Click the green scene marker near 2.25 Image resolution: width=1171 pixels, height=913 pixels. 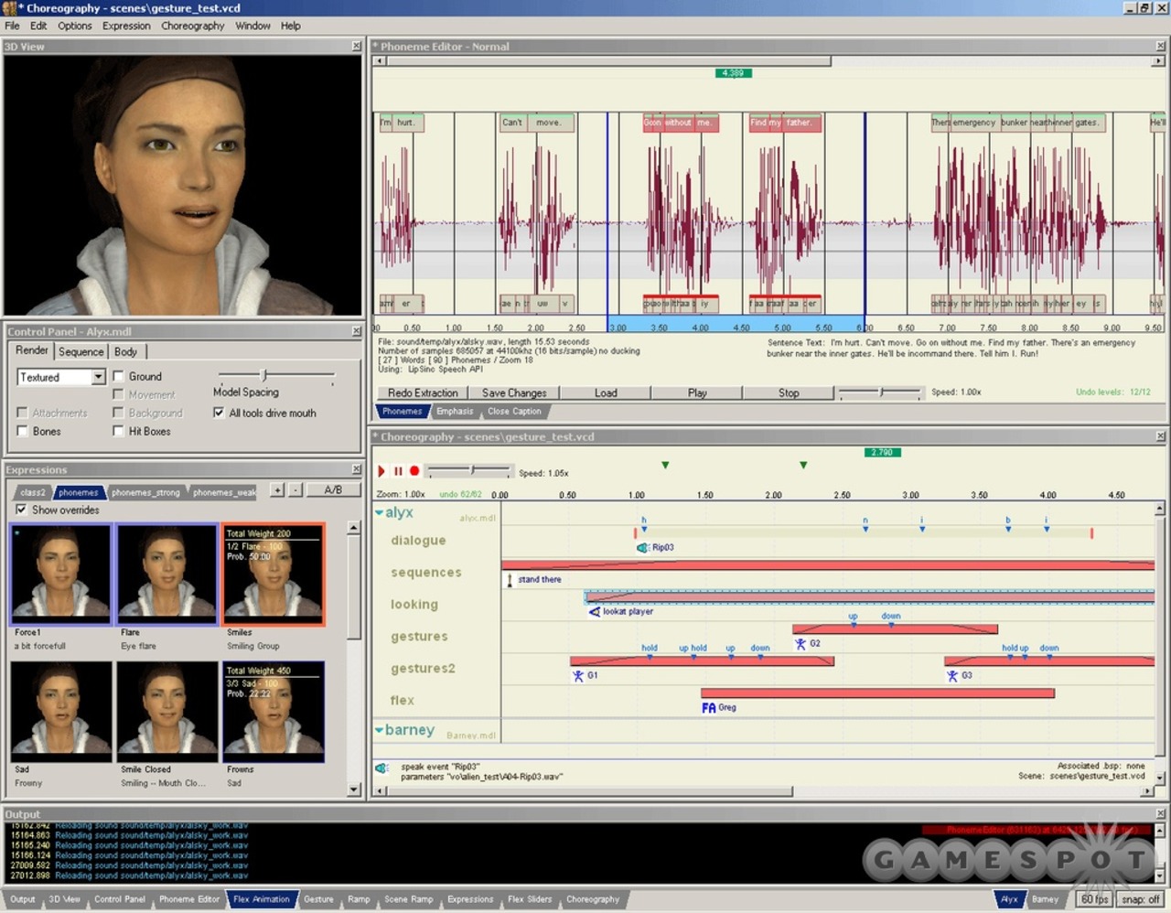point(803,466)
